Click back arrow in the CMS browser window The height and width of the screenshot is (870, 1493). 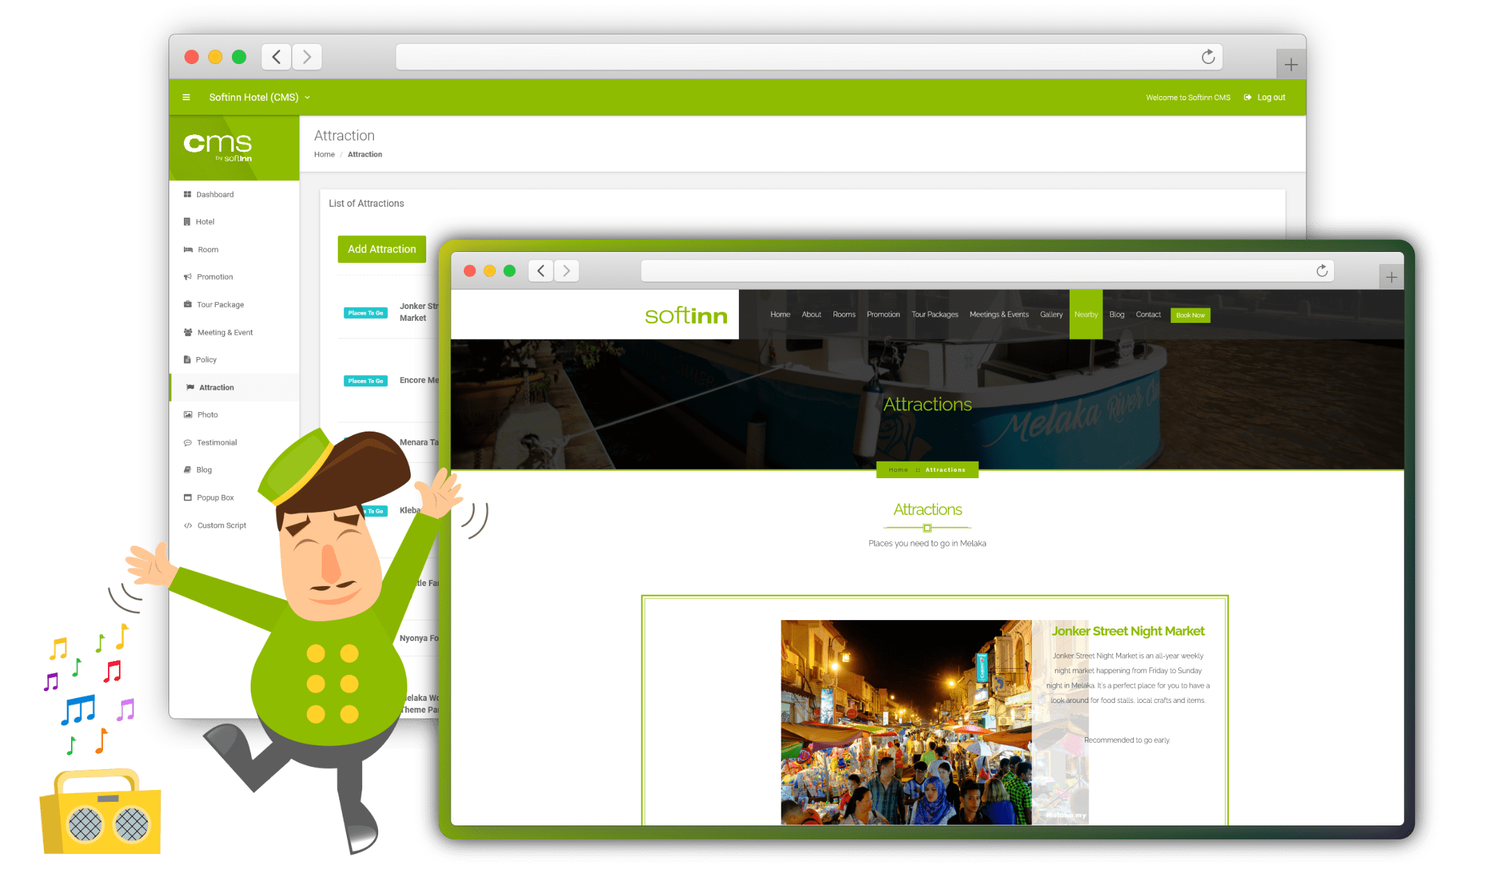coord(276,57)
